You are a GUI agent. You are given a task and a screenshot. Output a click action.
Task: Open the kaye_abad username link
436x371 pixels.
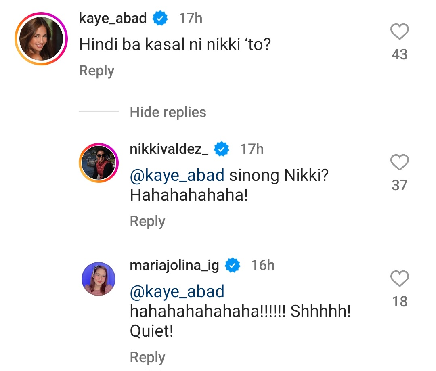(113, 19)
